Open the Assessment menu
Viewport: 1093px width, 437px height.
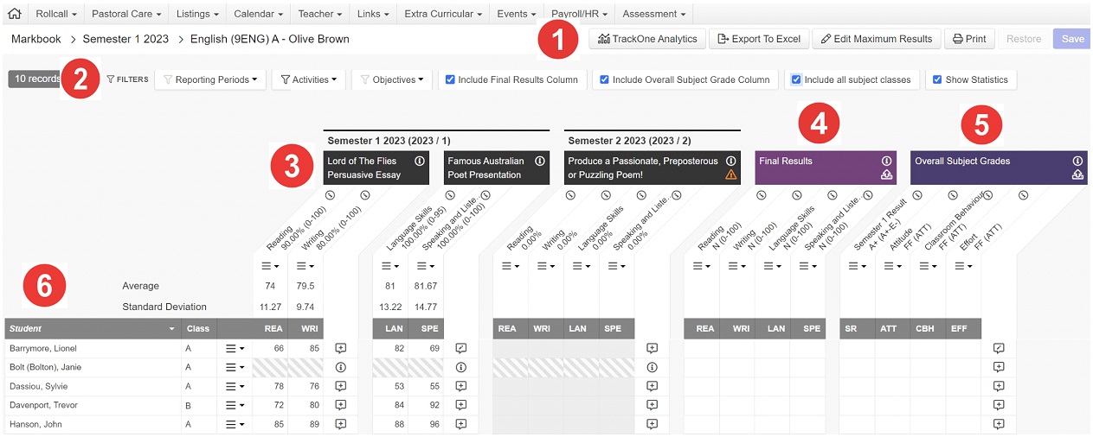point(653,14)
